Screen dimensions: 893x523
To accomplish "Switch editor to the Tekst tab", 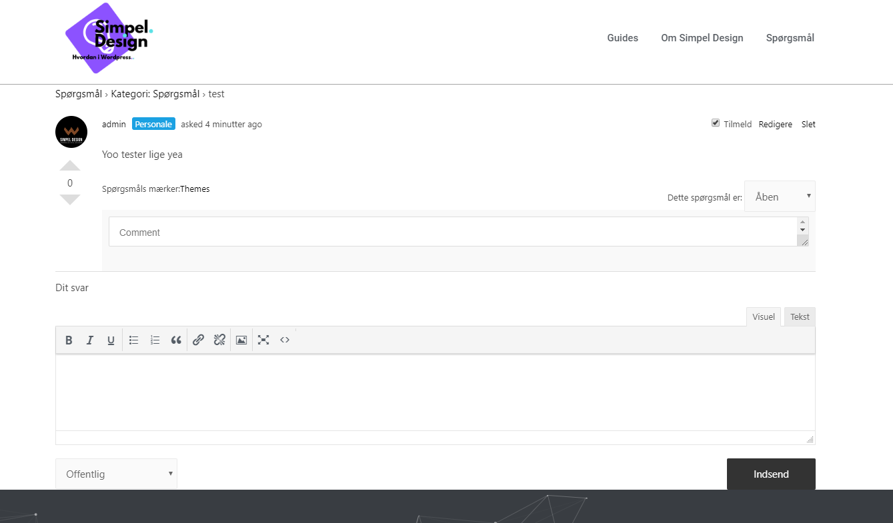I will (800, 317).
